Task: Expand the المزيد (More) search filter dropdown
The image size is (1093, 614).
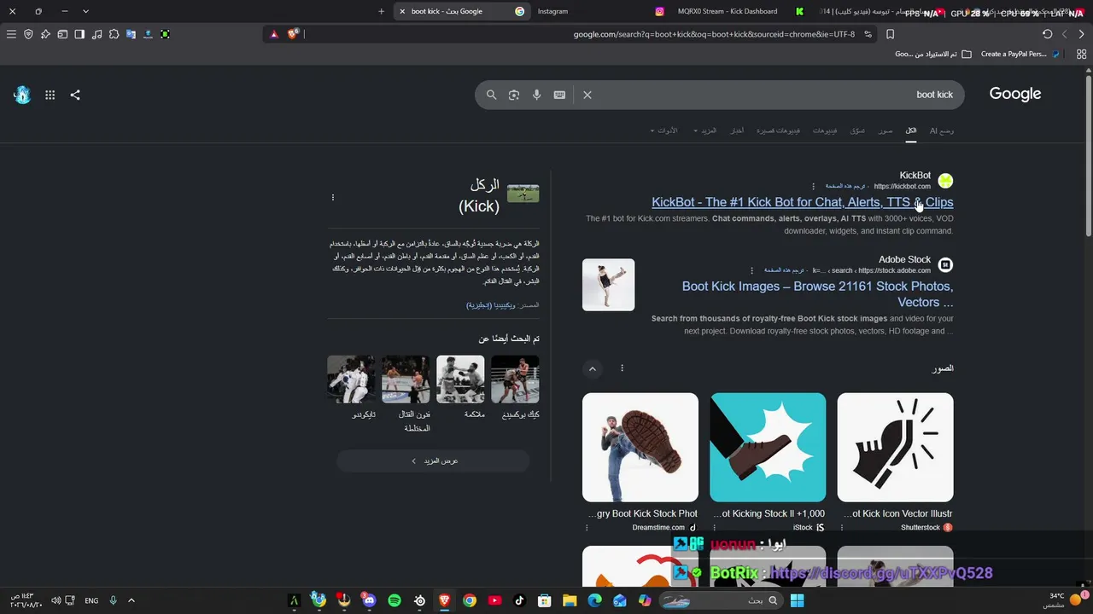Action: click(705, 130)
